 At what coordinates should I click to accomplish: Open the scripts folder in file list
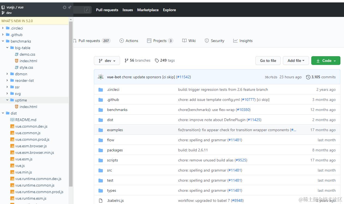click(112, 160)
